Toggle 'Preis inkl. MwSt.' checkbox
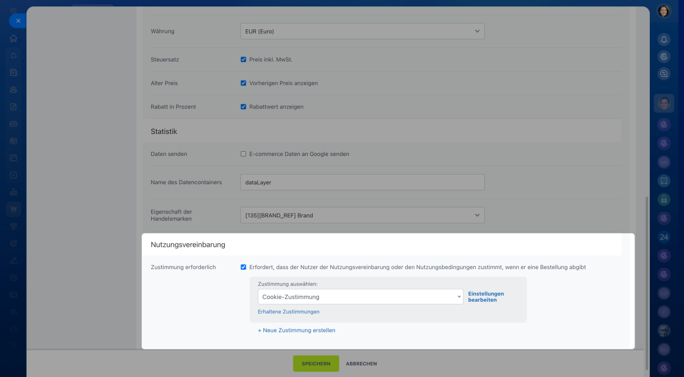 [244, 60]
